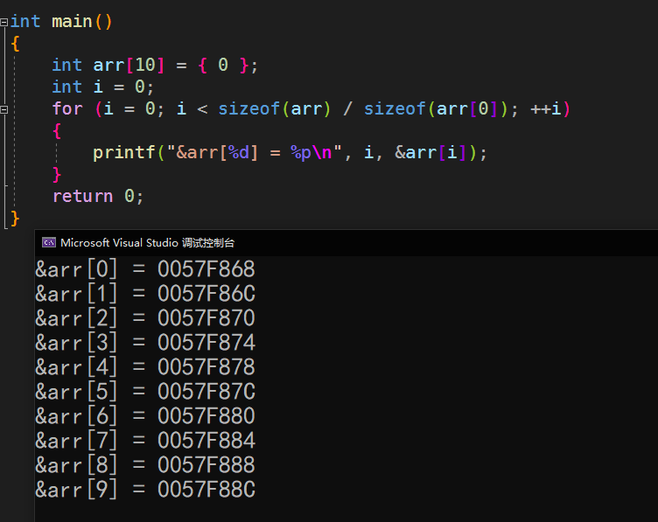658x522 pixels.
Task: Click the debug console window icon
Action: tap(49, 242)
